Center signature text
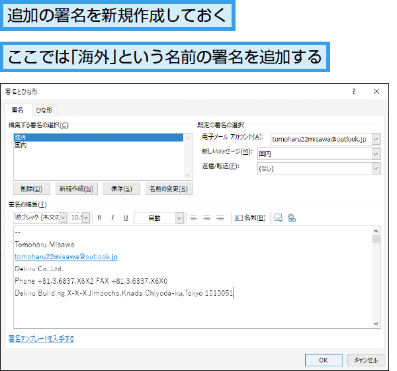The width and height of the screenshot is (397, 371). 207,218
